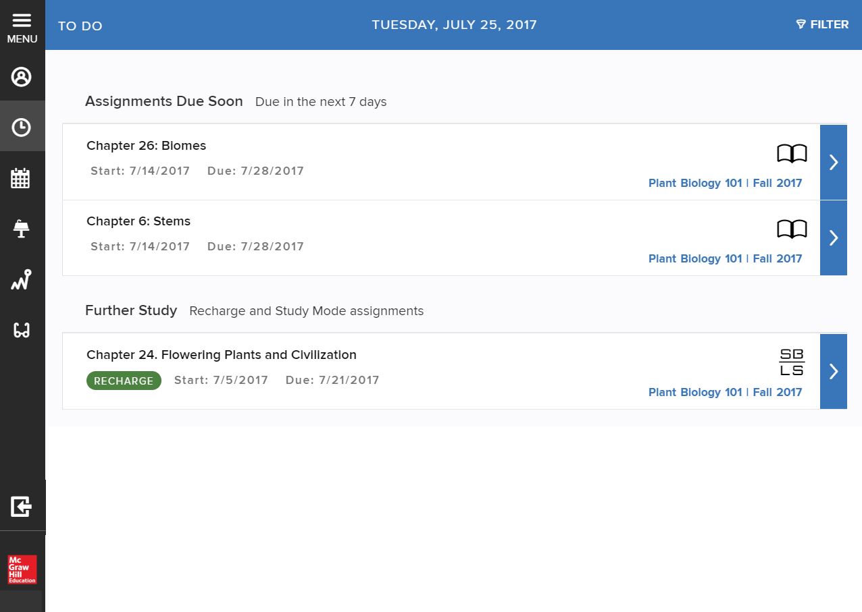Viewport: 862px width, 612px height.
Task: Click the Due in the next 7 days text
Action: pyautogui.click(x=321, y=102)
